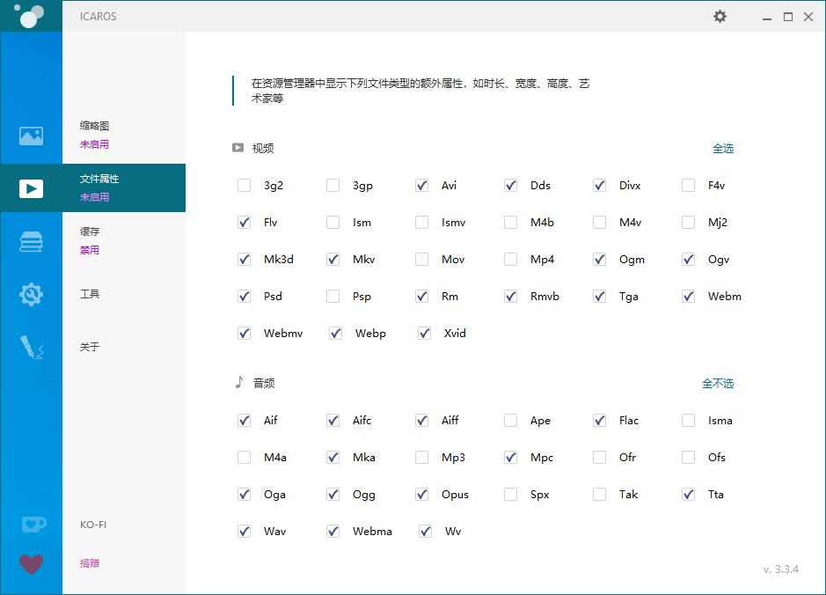Enable the Mp3 audio checkbox
The height and width of the screenshot is (595, 826).
click(421, 457)
